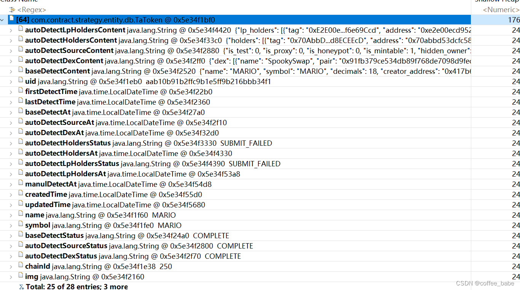Expand the autoDetectSourceContent field
This screenshot has width=520, height=290.
[x=11, y=51]
